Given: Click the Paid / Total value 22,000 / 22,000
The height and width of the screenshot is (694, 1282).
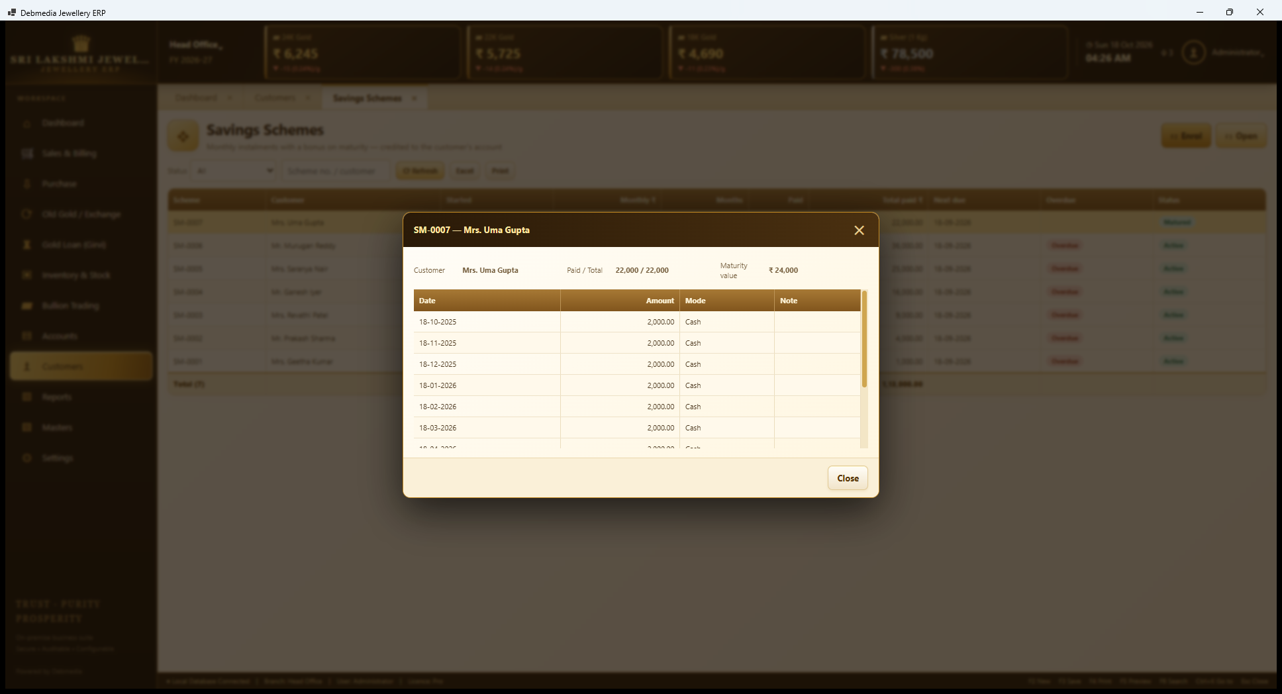Looking at the screenshot, I should point(642,270).
